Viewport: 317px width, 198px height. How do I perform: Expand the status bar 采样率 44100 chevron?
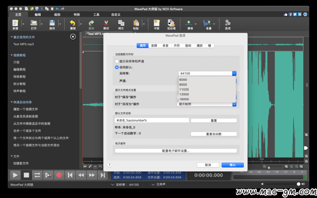(x=112, y=185)
